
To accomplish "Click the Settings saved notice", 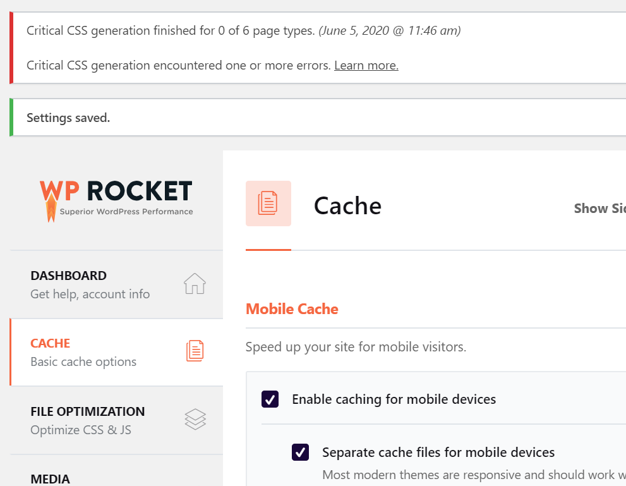I will [x=68, y=118].
